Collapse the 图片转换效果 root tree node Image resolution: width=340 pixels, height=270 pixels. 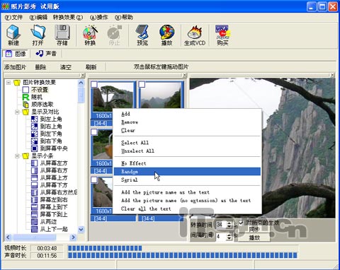click(8, 83)
